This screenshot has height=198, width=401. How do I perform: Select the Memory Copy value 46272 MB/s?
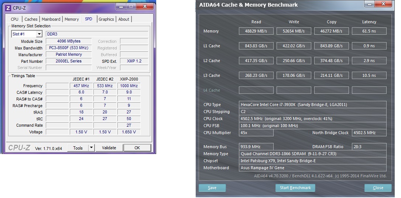coord(331,31)
